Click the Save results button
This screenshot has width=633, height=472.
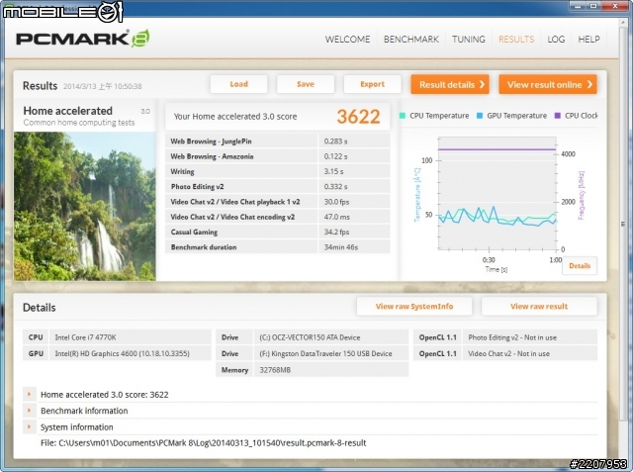(x=306, y=84)
